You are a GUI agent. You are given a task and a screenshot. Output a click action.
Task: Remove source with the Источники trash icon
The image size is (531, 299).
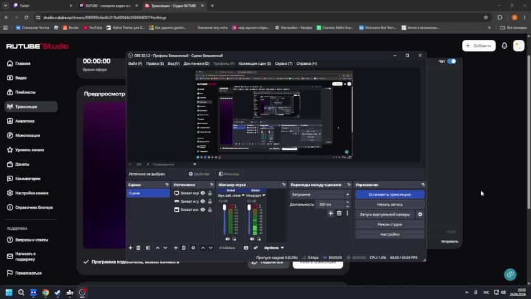[x=184, y=248]
